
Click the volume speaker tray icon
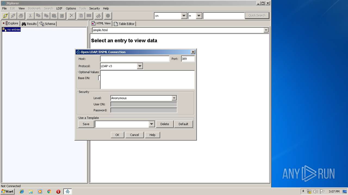pos(316,191)
